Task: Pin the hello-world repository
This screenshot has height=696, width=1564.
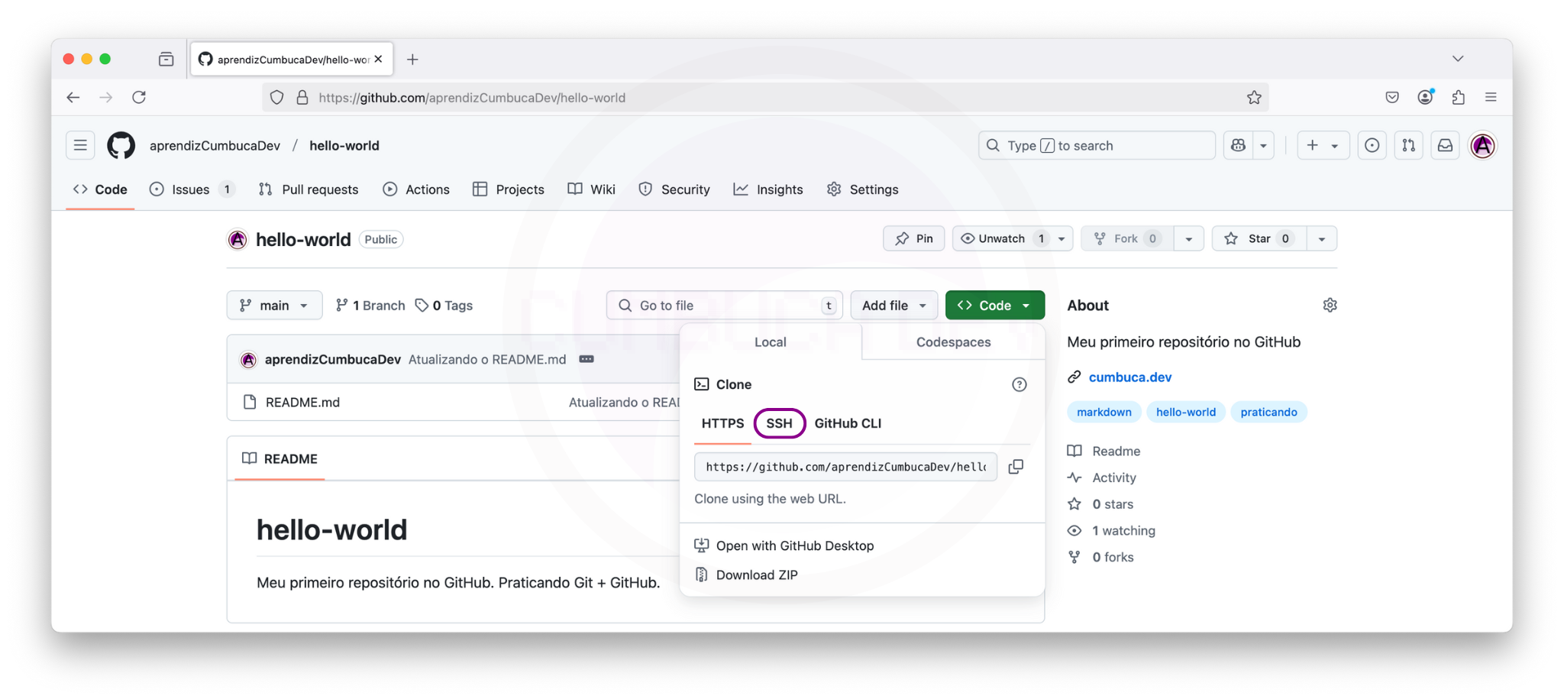Action: tap(914, 238)
